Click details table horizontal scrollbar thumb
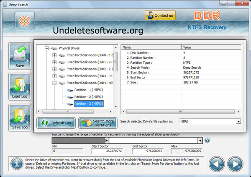Screen dimensions: 251x177 click(180, 112)
